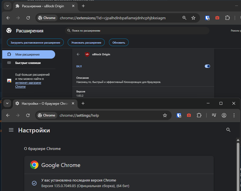Select Быстрые клавиши in sidebar
The height and width of the screenshot is (191, 241).
coord(28,63)
